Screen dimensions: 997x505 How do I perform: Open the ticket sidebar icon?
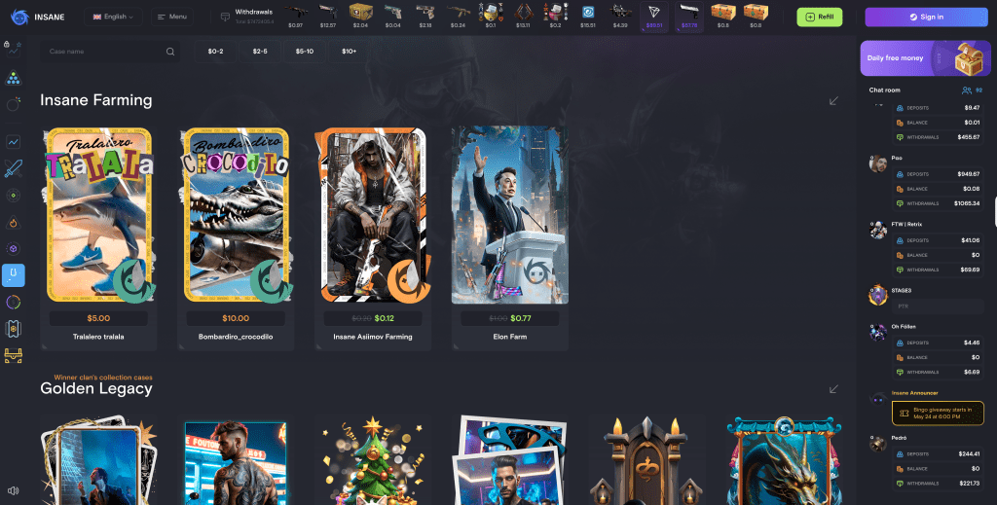(13, 329)
